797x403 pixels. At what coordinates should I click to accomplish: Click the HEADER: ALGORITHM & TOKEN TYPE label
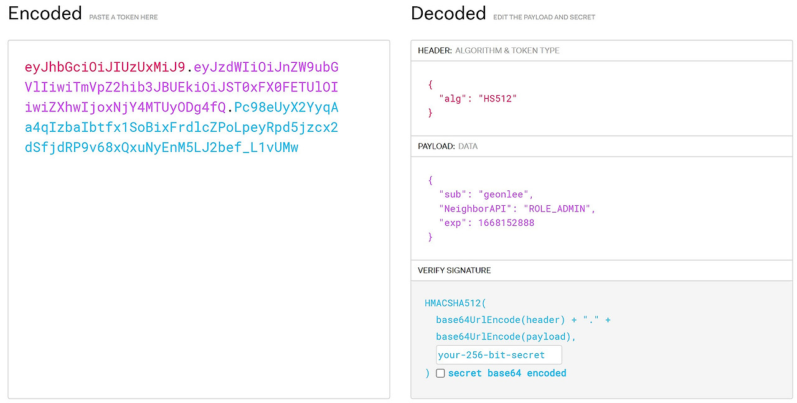coord(488,50)
